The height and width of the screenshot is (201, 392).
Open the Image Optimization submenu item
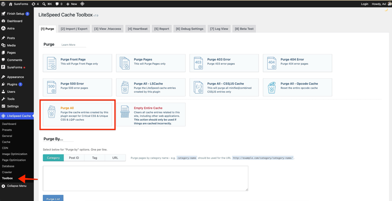click(x=15, y=154)
